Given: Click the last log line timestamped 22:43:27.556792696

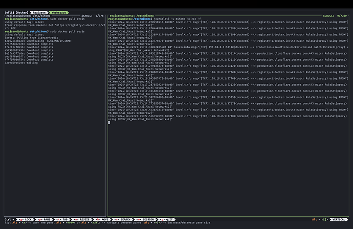Looking at the screenshot, I should pos(227,118).
